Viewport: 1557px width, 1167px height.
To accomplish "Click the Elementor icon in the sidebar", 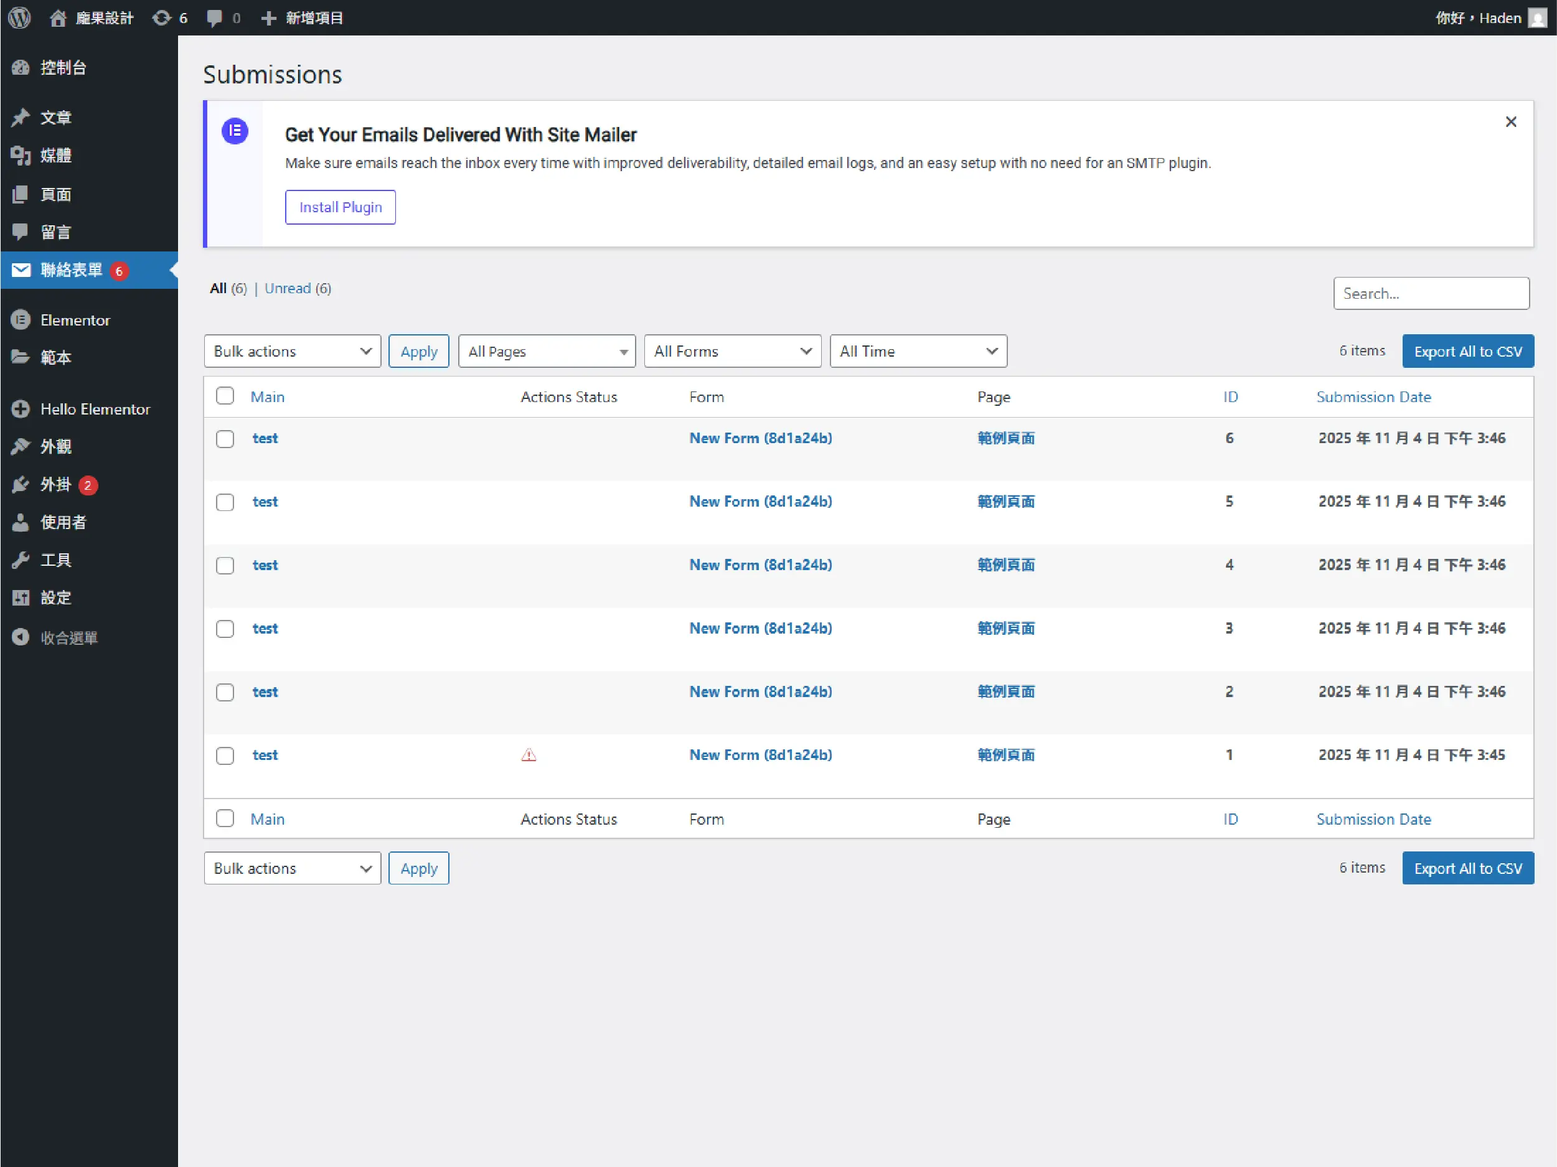I will [21, 319].
